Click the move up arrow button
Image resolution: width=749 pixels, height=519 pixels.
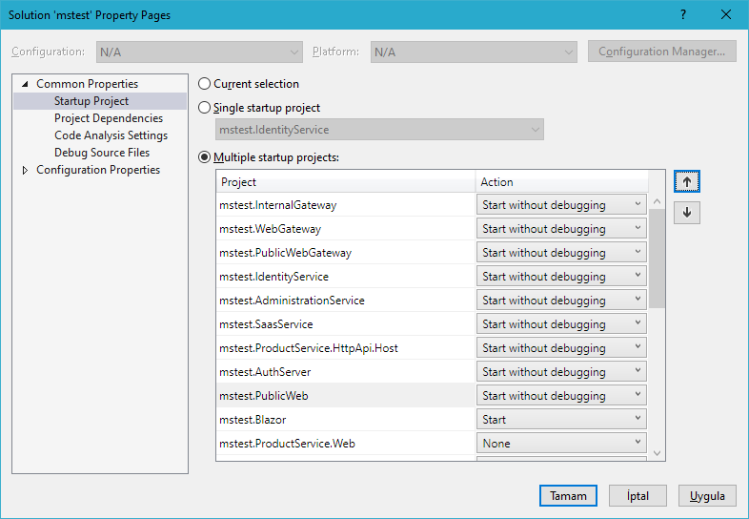(686, 181)
